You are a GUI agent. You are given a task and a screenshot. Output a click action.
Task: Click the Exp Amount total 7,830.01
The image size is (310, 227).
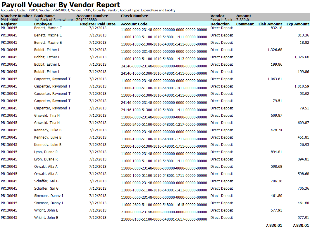(x=301, y=225)
